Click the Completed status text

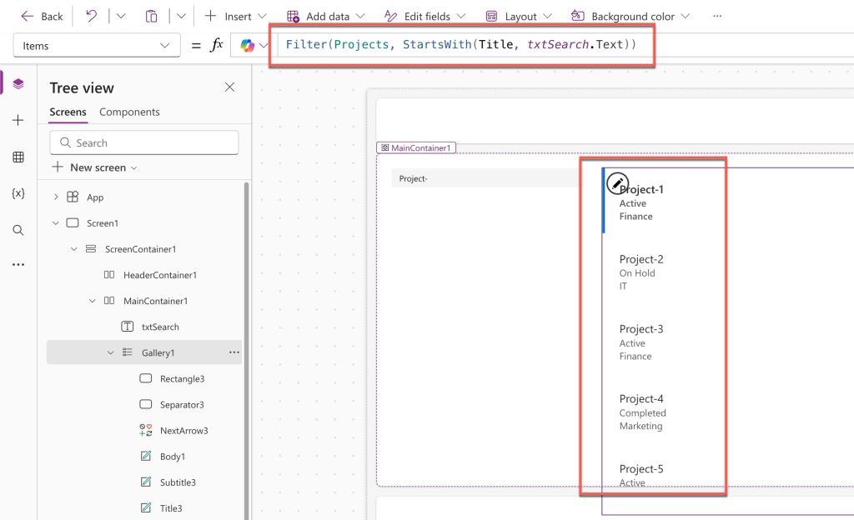tap(643, 412)
